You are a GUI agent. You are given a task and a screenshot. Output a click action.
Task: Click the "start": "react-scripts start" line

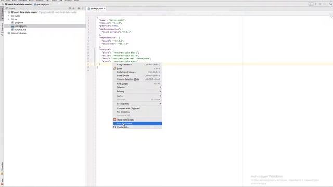120,52
